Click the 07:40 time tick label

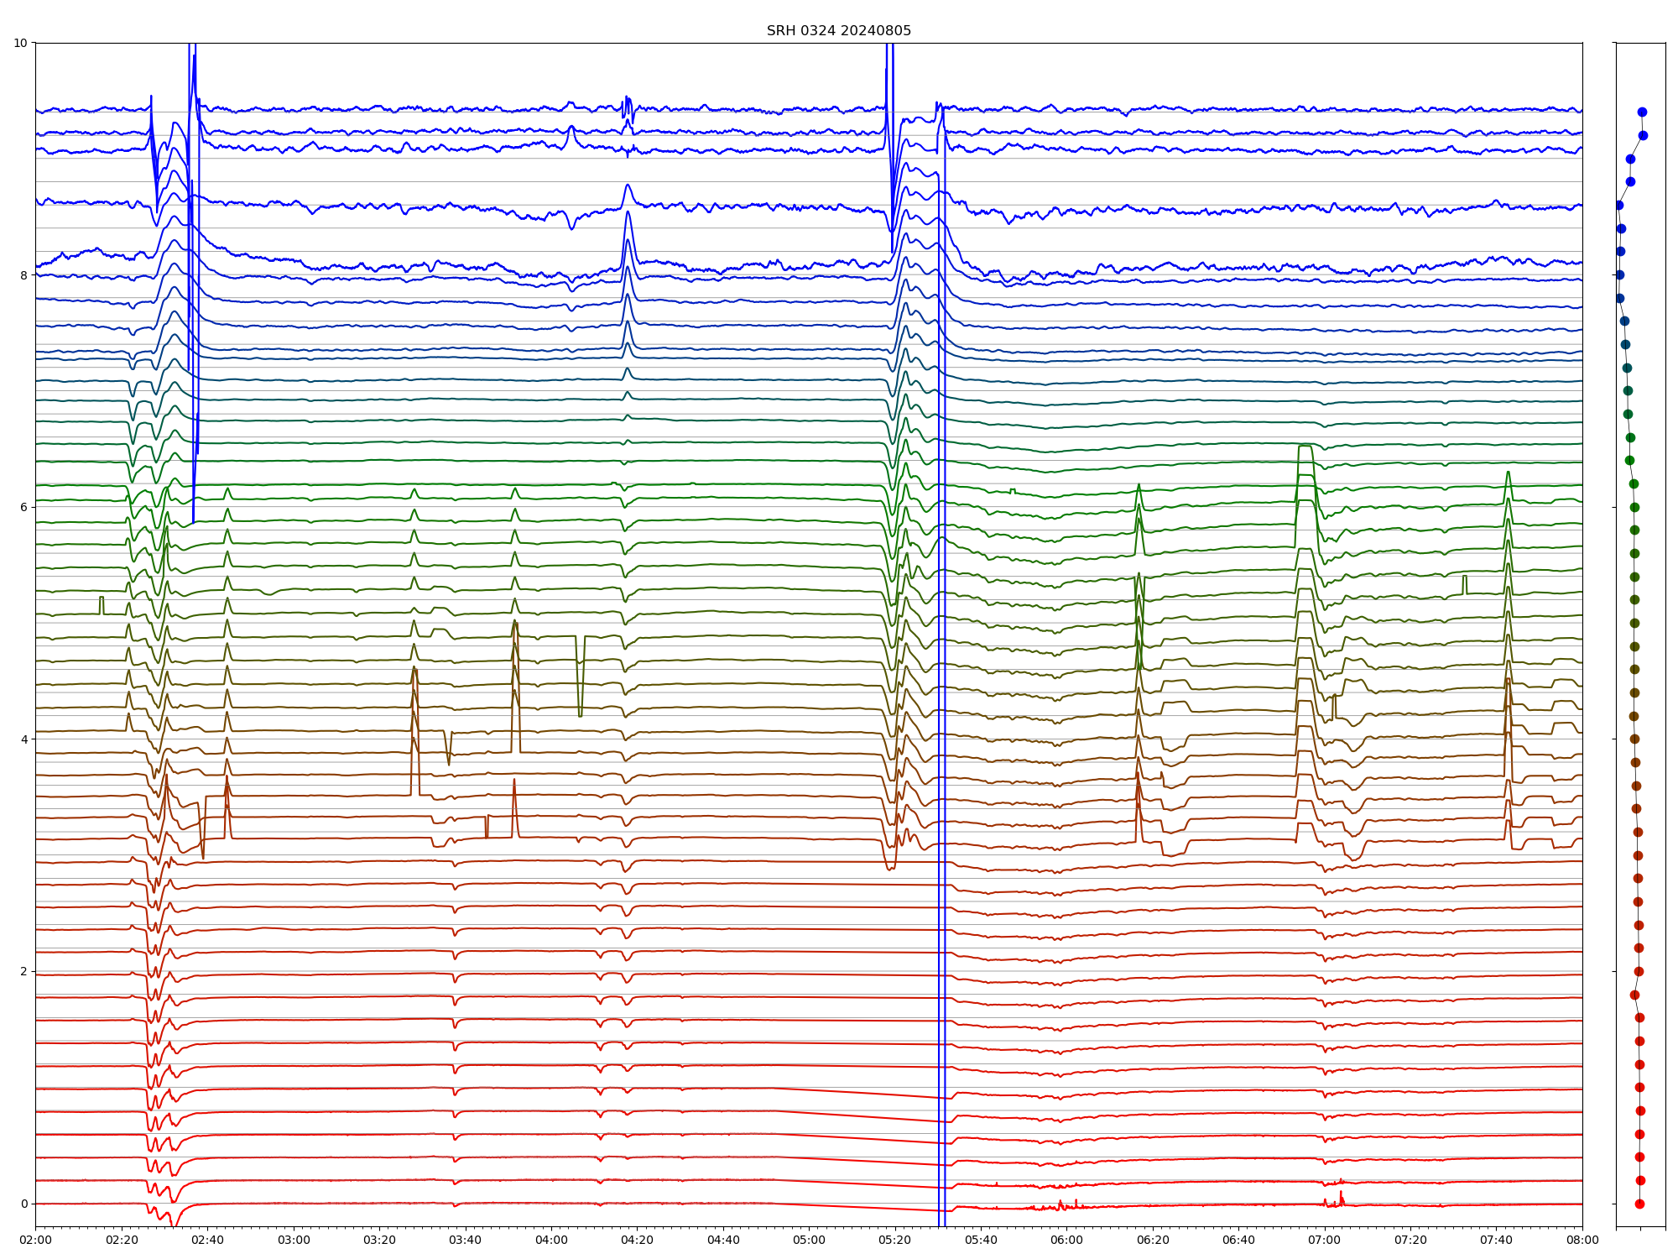(x=1496, y=1240)
